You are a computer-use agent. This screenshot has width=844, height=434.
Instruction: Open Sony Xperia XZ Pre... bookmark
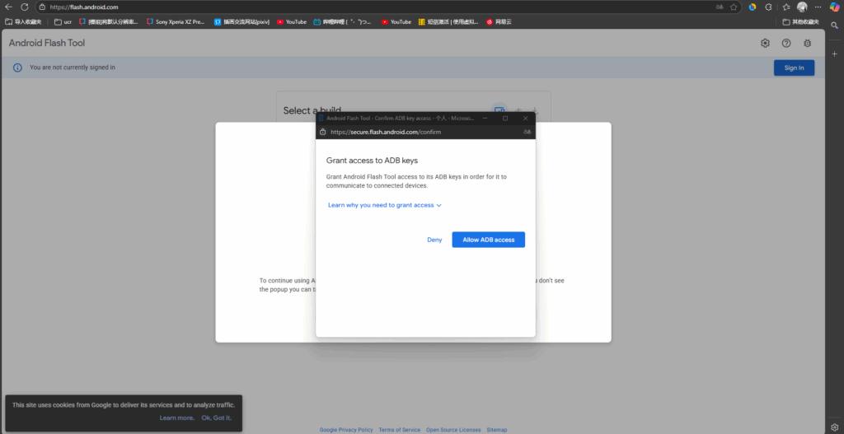pyautogui.click(x=176, y=22)
